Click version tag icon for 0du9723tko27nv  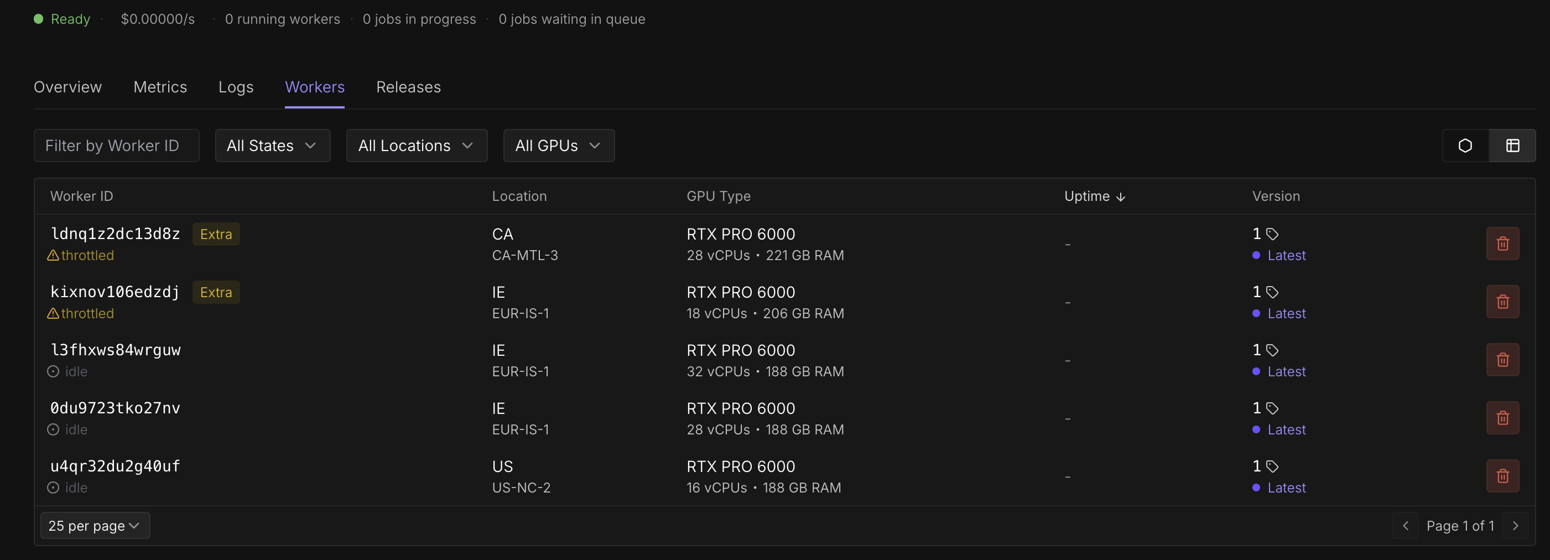pyautogui.click(x=1272, y=408)
